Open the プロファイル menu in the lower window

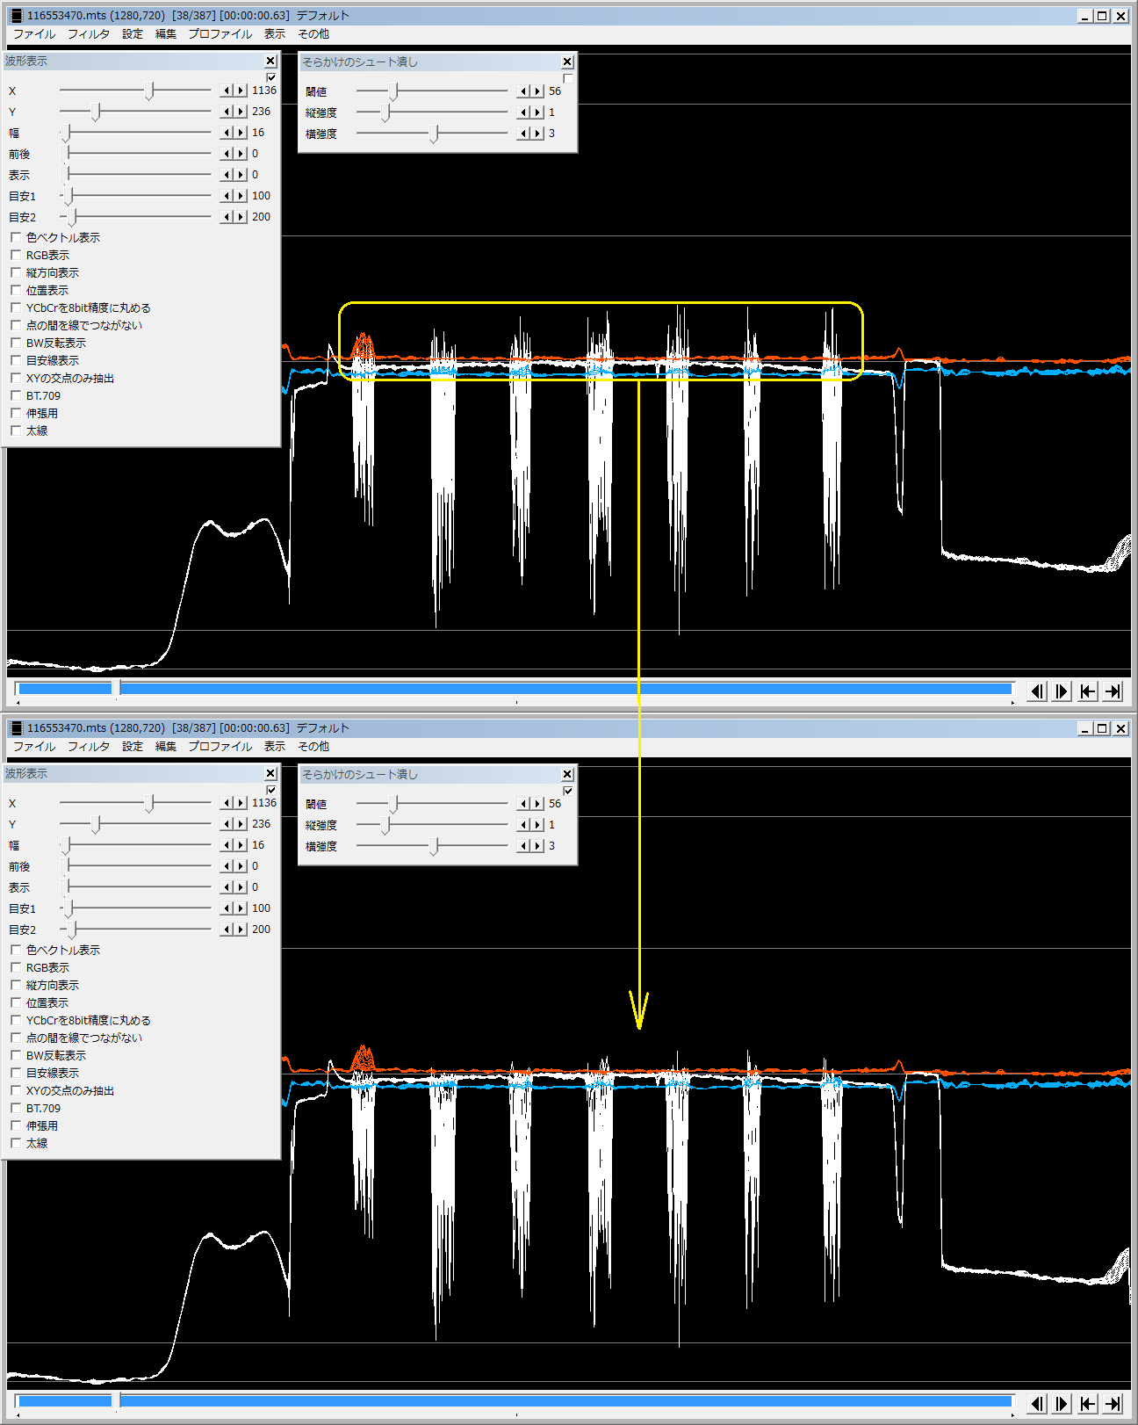(220, 746)
